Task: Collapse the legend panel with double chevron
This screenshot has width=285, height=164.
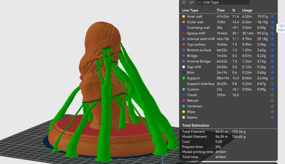Action: [184, 2]
